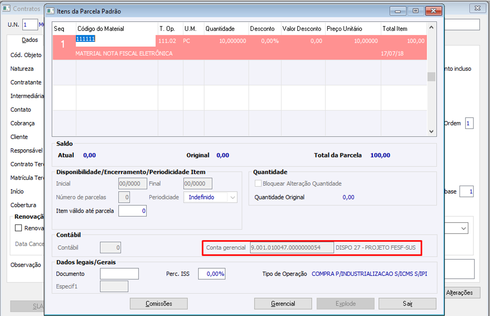Screen dimensions: 490x316
Task: Click DISPO 27 - PROJETO FESF-SUS text
Action: point(376,247)
